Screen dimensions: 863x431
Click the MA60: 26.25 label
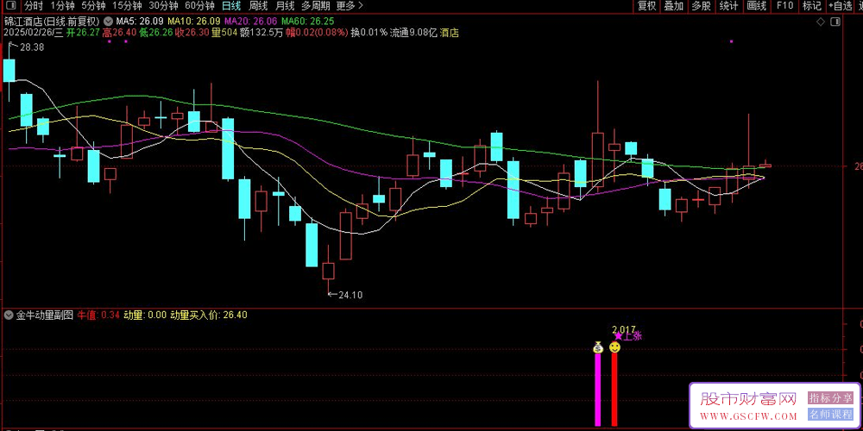point(308,22)
